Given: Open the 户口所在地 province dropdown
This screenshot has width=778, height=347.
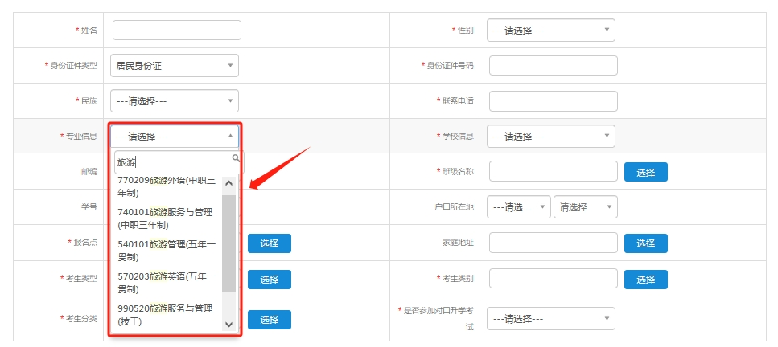Looking at the screenshot, I should tap(519, 207).
